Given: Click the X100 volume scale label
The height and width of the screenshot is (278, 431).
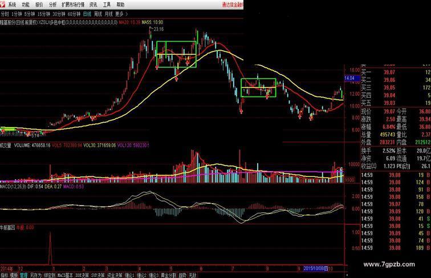Looking at the screenshot, I should coord(349,180).
